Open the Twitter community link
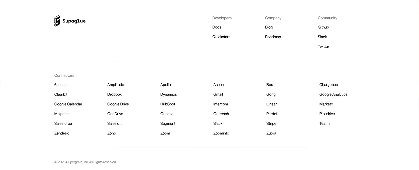Viewport: 419px width, 170px height. click(323, 46)
